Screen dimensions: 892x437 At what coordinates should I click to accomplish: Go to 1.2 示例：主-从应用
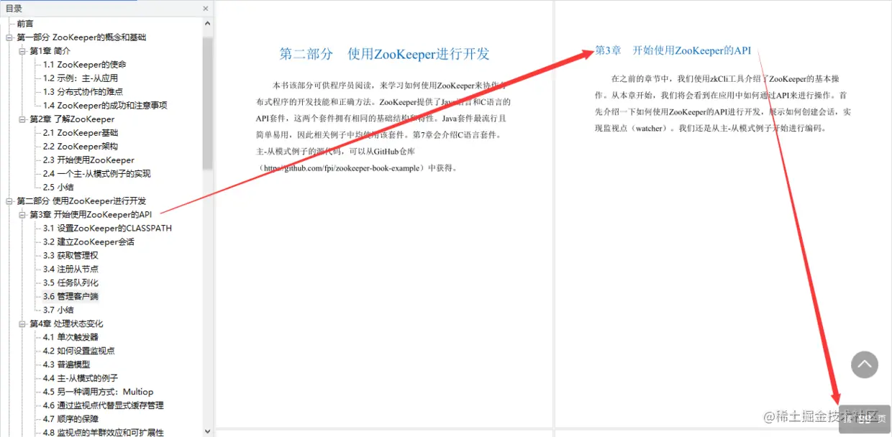click(x=80, y=78)
